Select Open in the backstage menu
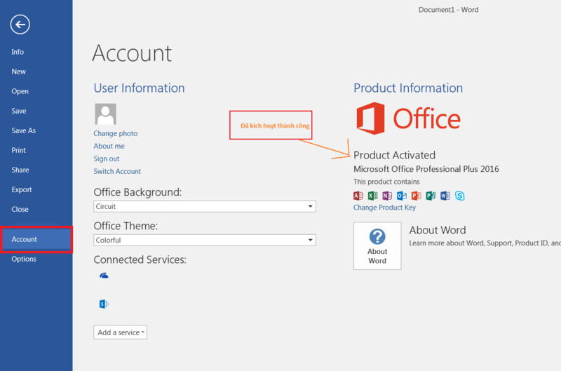The image size is (561, 371). coord(20,91)
